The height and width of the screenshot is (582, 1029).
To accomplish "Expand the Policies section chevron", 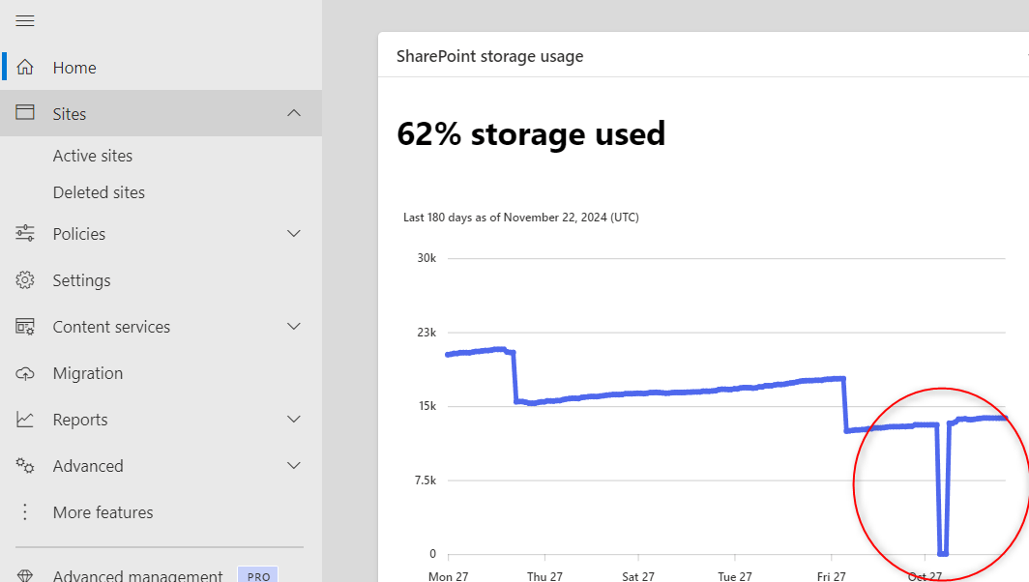I will (x=295, y=234).
